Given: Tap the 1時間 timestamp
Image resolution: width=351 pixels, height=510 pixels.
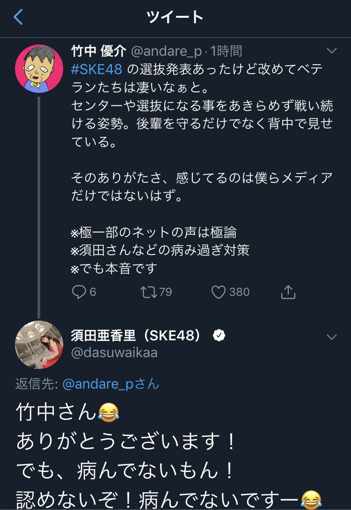Looking at the screenshot, I should tap(226, 51).
